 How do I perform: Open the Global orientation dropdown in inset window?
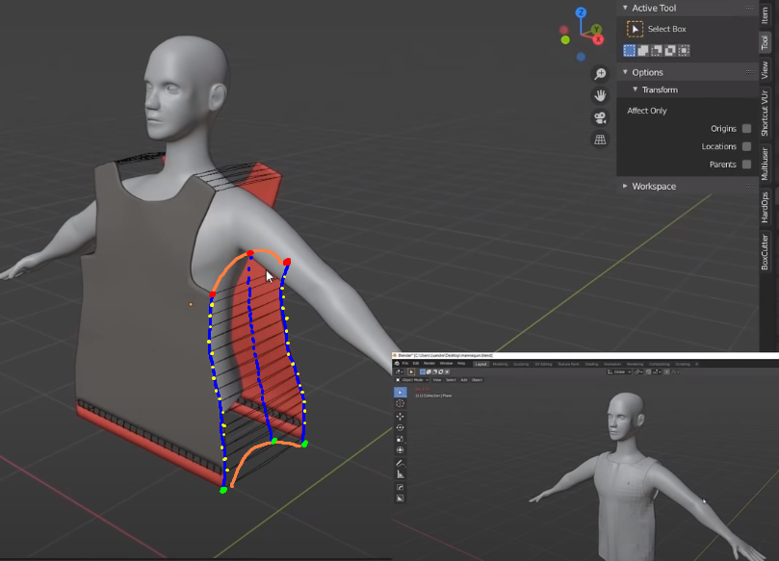coord(619,371)
